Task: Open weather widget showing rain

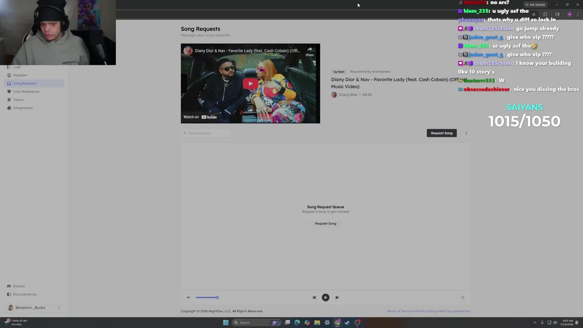Action: pos(16,322)
